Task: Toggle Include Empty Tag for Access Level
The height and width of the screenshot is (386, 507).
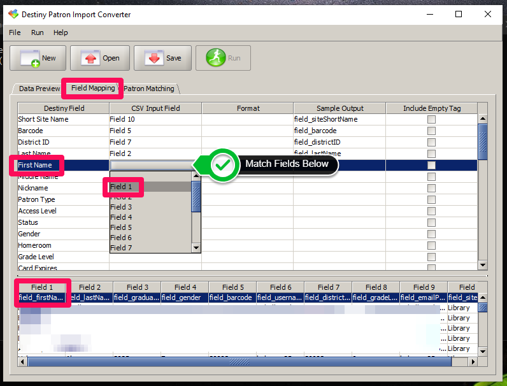Action: click(x=431, y=211)
